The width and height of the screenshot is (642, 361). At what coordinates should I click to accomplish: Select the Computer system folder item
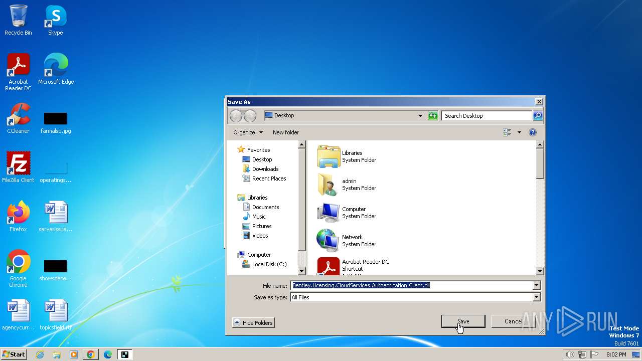click(346, 213)
